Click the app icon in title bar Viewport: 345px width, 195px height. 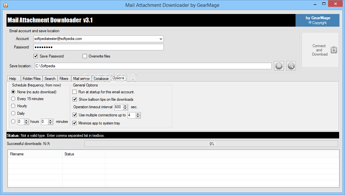(6, 5)
